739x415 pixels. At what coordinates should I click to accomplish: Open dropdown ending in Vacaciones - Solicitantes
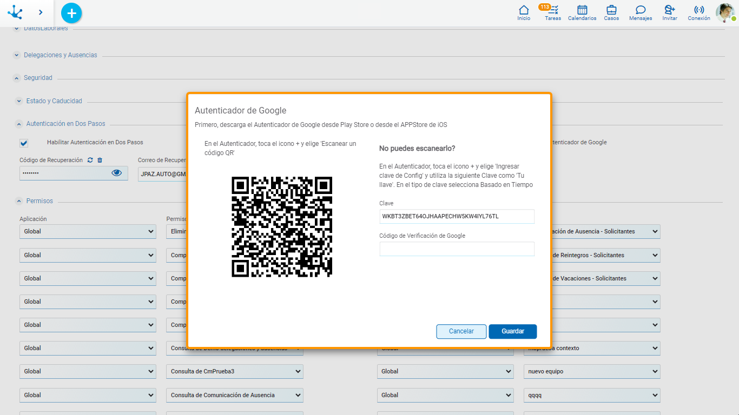(x=606, y=278)
